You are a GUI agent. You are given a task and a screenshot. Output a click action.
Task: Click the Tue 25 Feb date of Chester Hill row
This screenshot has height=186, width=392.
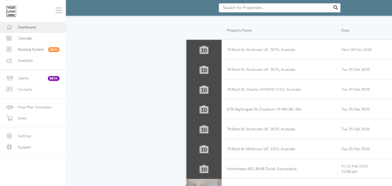pyautogui.click(x=356, y=90)
